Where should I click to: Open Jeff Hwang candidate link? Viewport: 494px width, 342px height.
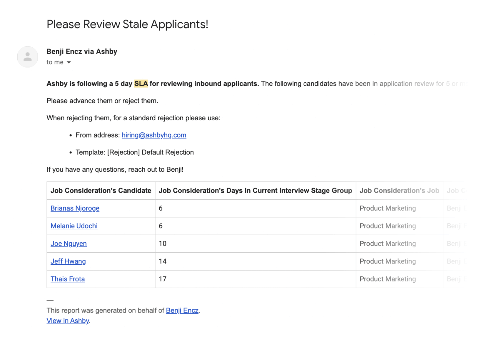(68, 261)
